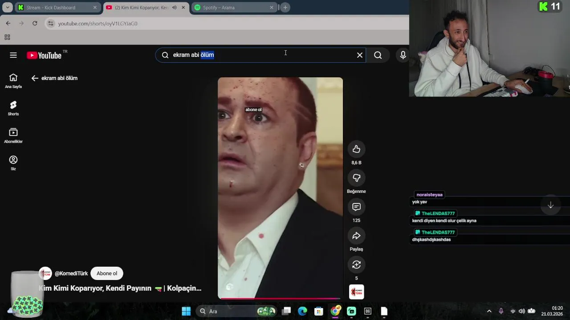This screenshot has height=320, width=570.
Task: Close the Stream - Kick Dashboard tab
Action: [x=95, y=8]
